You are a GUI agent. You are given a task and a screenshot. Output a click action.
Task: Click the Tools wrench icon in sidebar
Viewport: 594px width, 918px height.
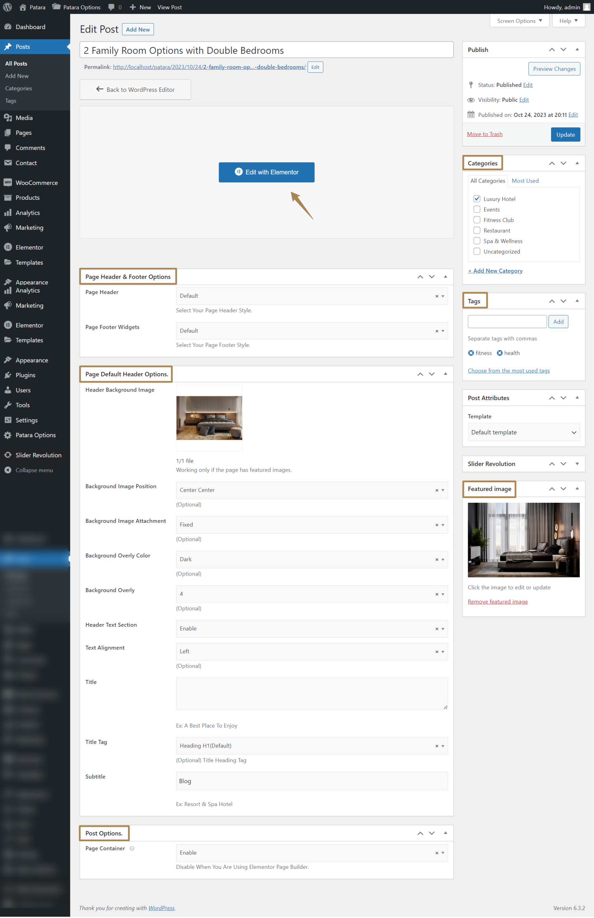8,405
